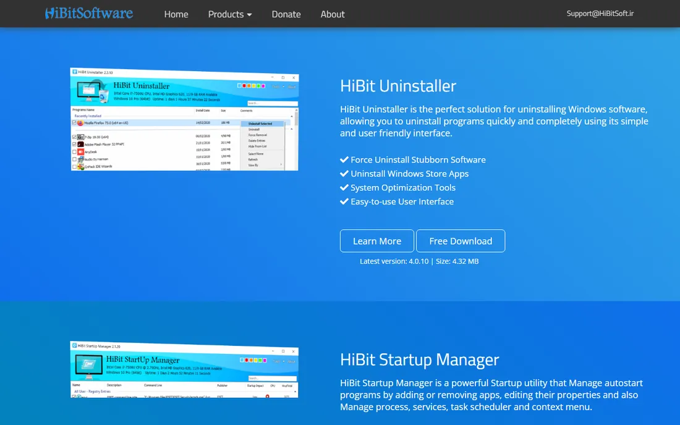Click 'Force Uninstall Stubborn Software' feature text
This screenshot has width=680, height=425.
[418, 160]
